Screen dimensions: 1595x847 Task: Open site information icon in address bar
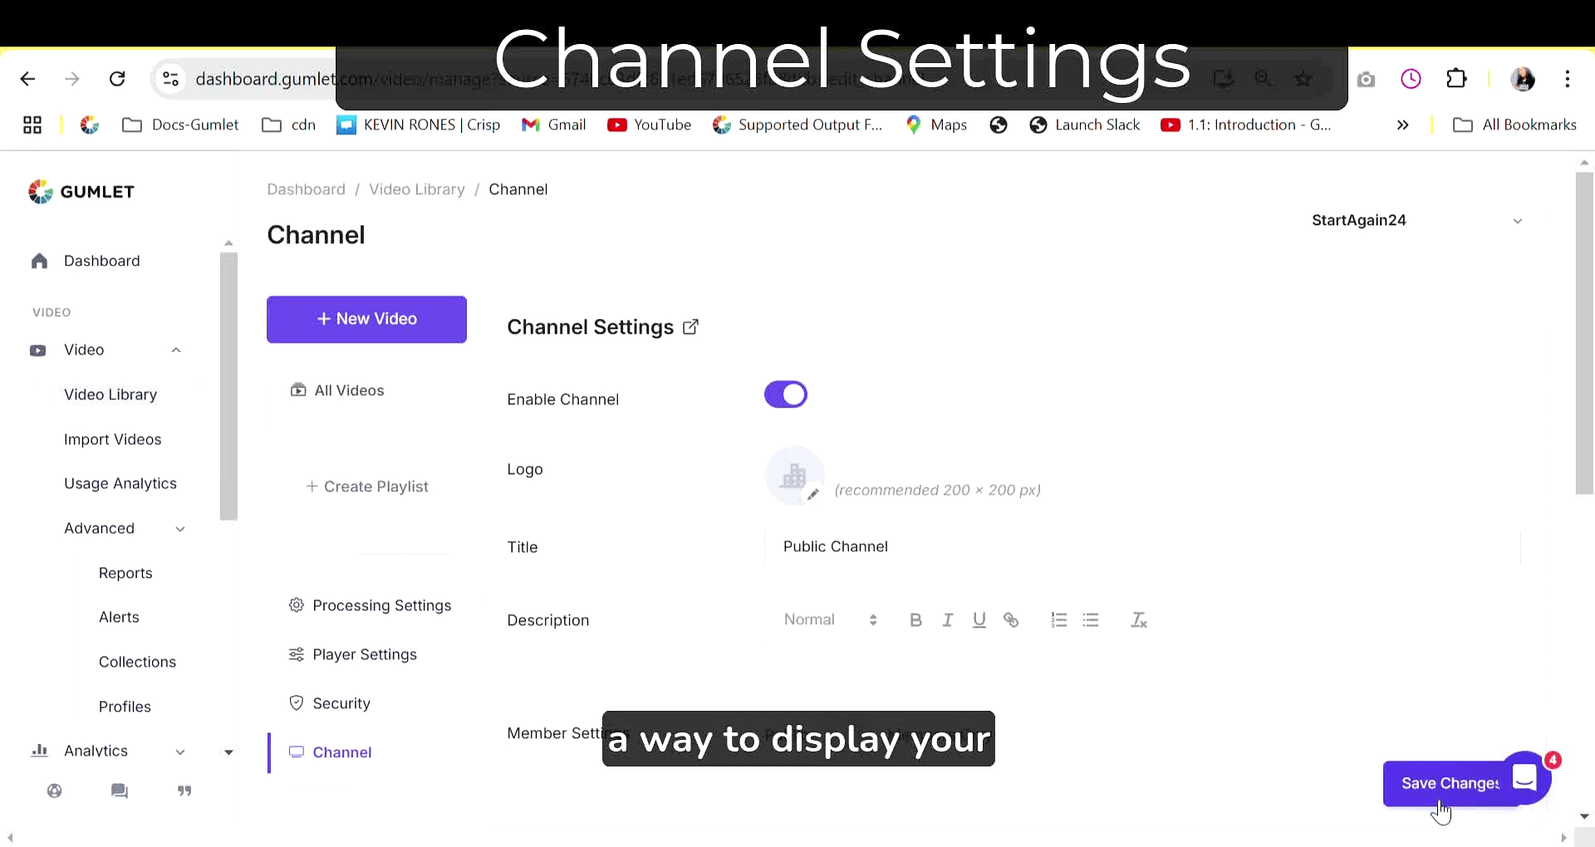[x=170, y=79]
